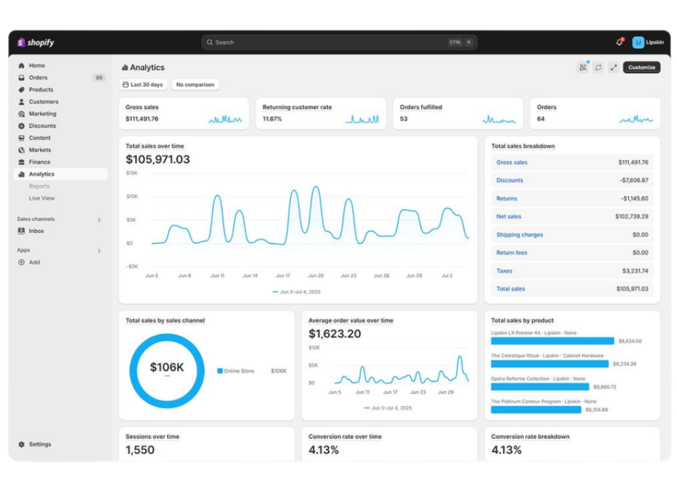Expand the Sales channels section chevron
This screenshot has width=677, height=501.
point(99,220)
